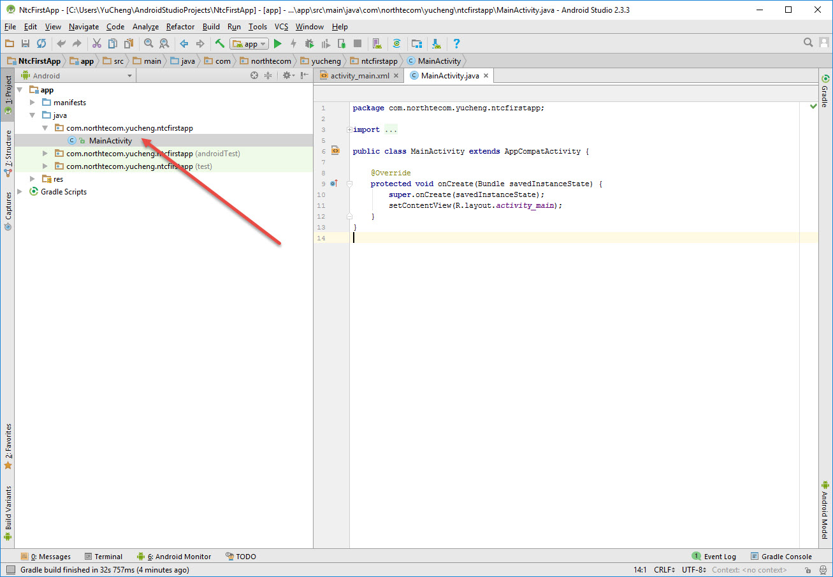Open the app run configuration dropdown
Image resolution: width=833 pixels, height=577 pixels.
[x=250, y=44]
